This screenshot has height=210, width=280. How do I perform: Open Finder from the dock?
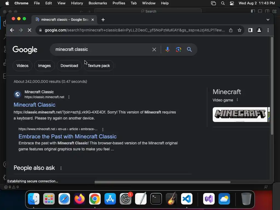34,199
